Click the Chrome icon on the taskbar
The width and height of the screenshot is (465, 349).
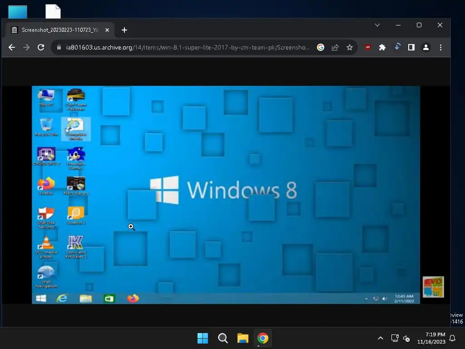263,338
